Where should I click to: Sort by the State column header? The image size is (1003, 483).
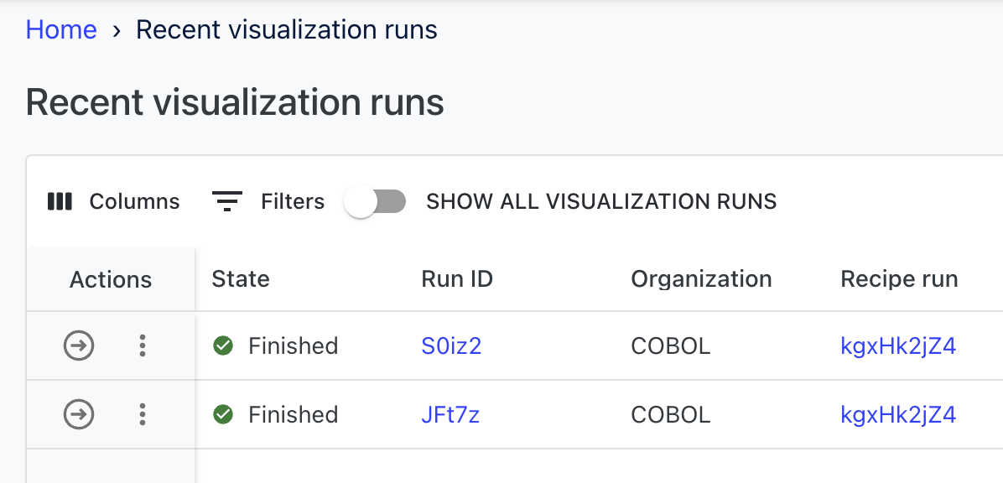pos(241,279)
